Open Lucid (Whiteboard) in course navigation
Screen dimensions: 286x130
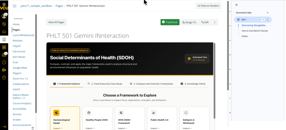[23, 35]
